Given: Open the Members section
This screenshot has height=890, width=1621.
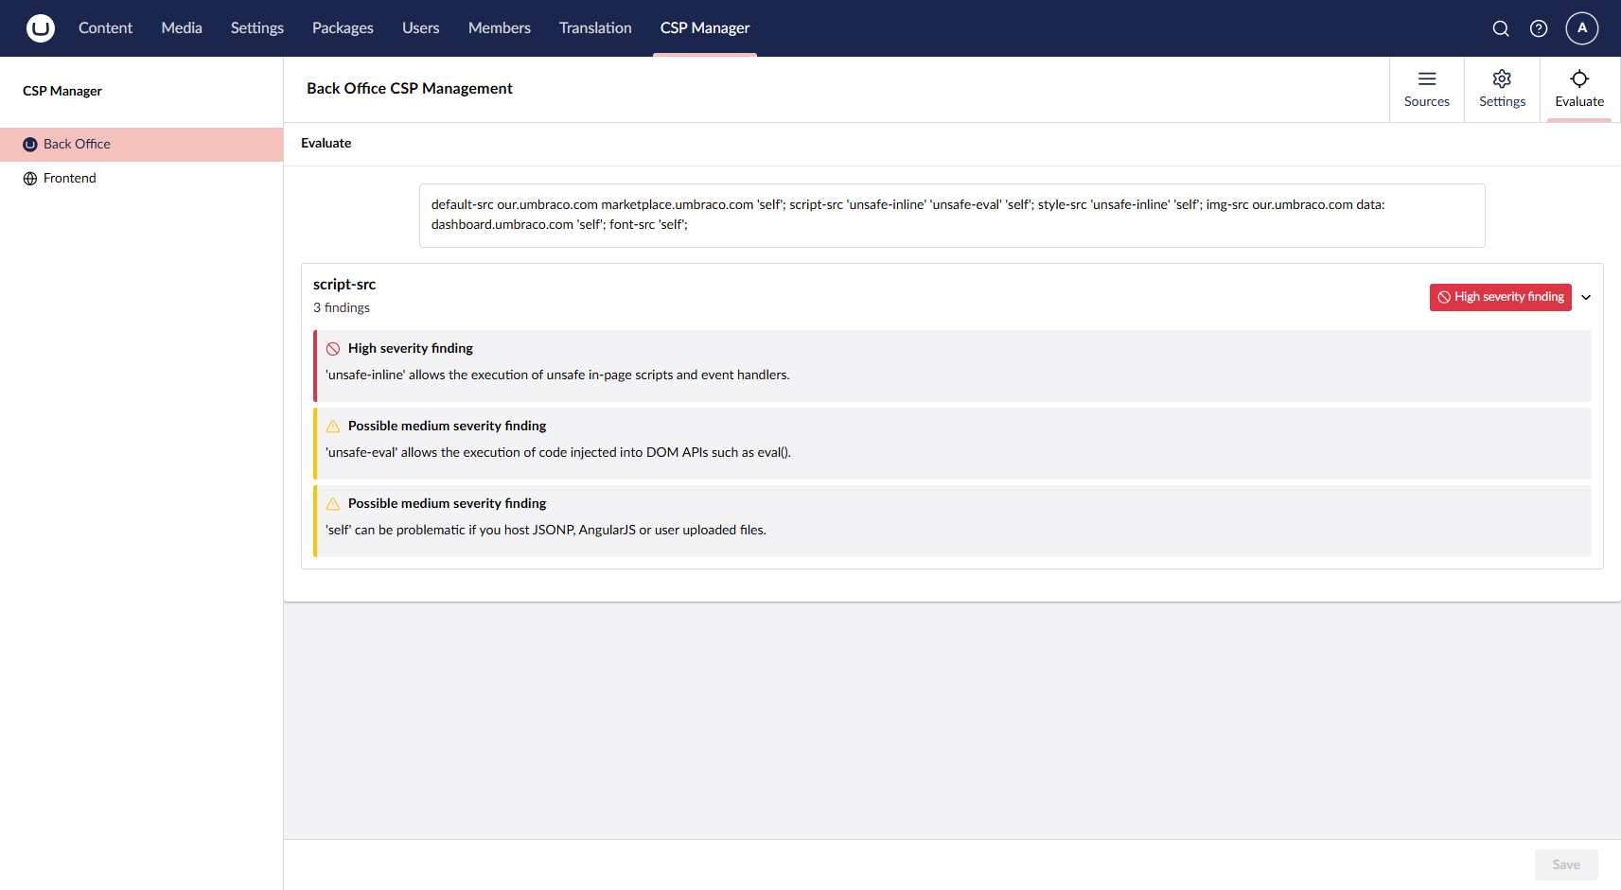Looking at the screenshot, I should coord(500,28).
